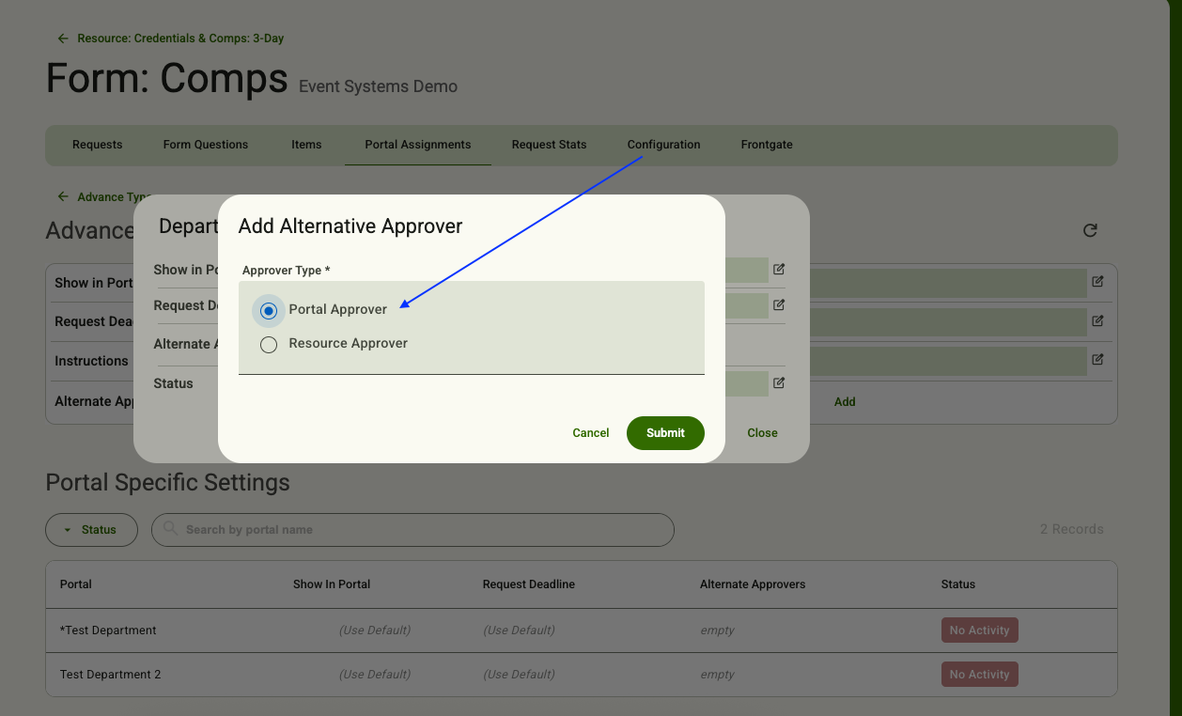Switch to the Items tab

pos(306,145)
